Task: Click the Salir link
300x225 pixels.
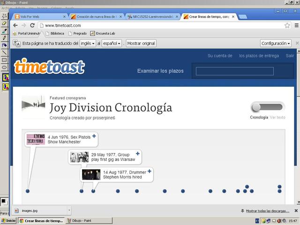Action: (290, 56)
